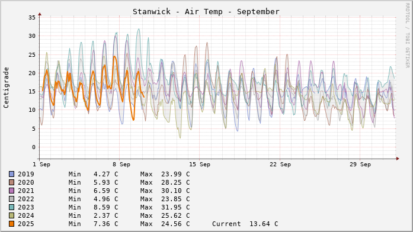Click the 2021 max value '30.10 C'

click(x=175, y=191)
